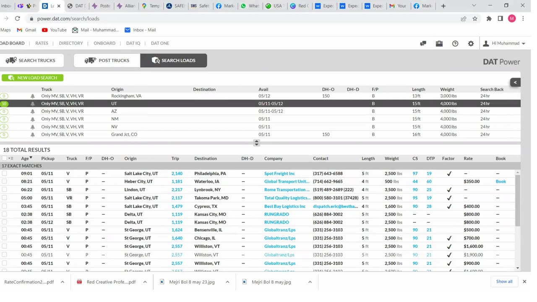Open Inbox - Mail bookmark
The width and height of the screenshot is (537, 302).
pyautogui.click(x=140, y=30)
